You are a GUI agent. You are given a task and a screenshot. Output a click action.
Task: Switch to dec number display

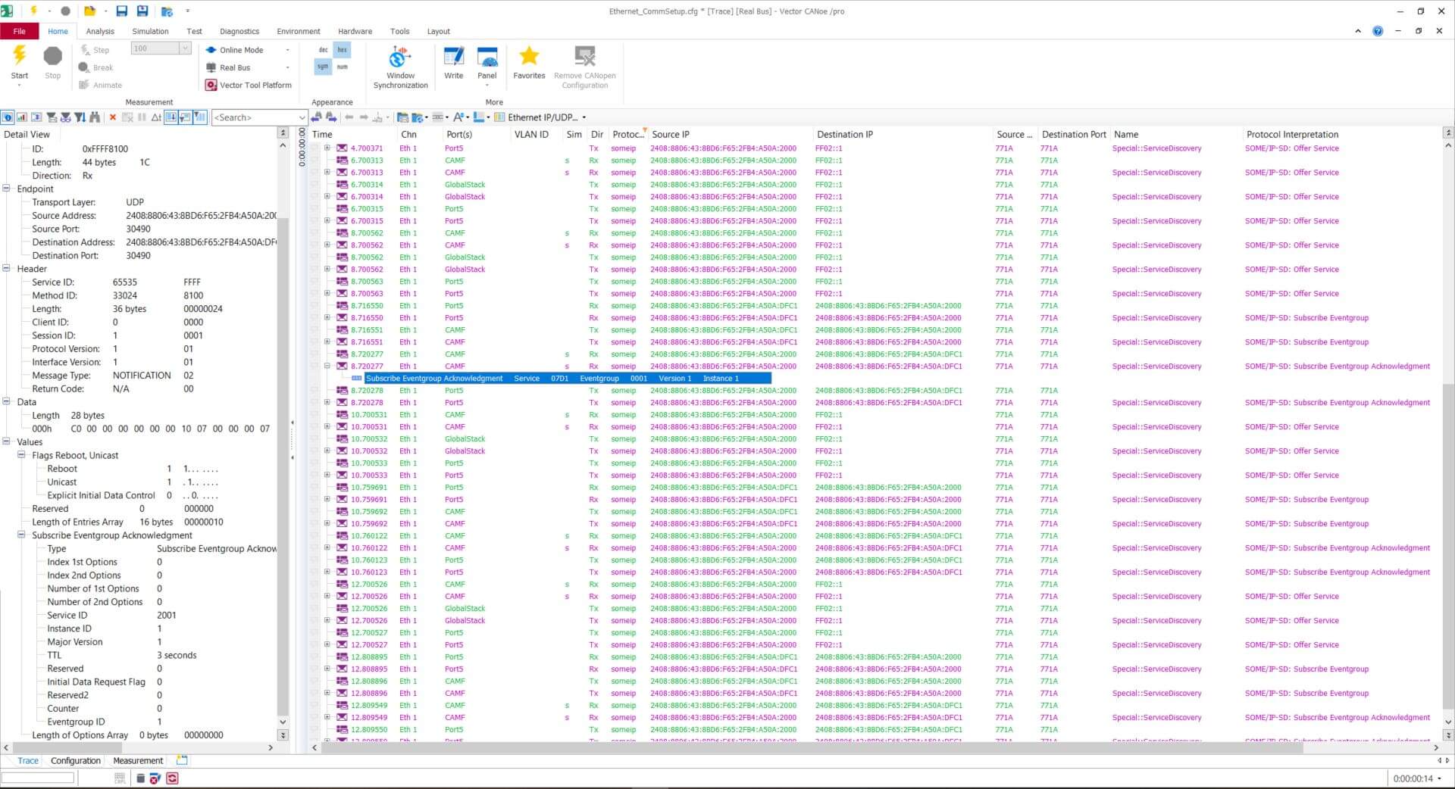tap(324, 50)
